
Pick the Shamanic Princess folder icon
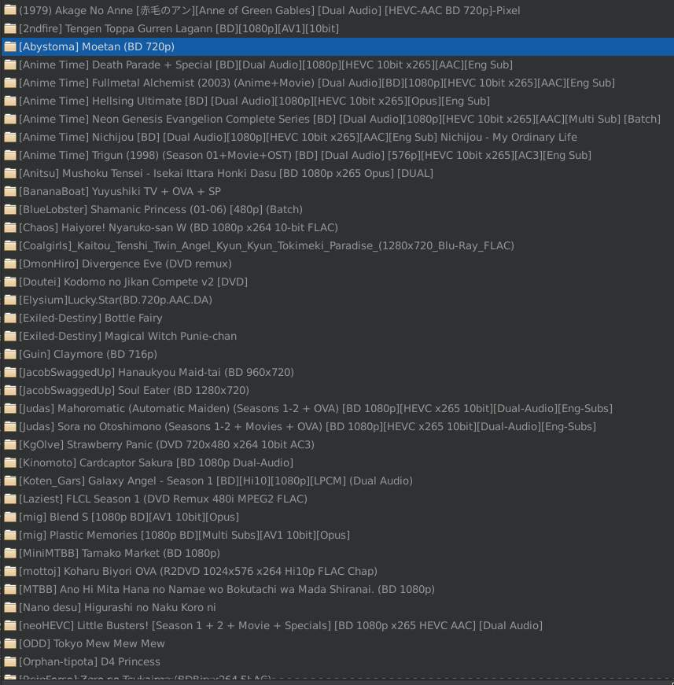[x=10, y=209]
